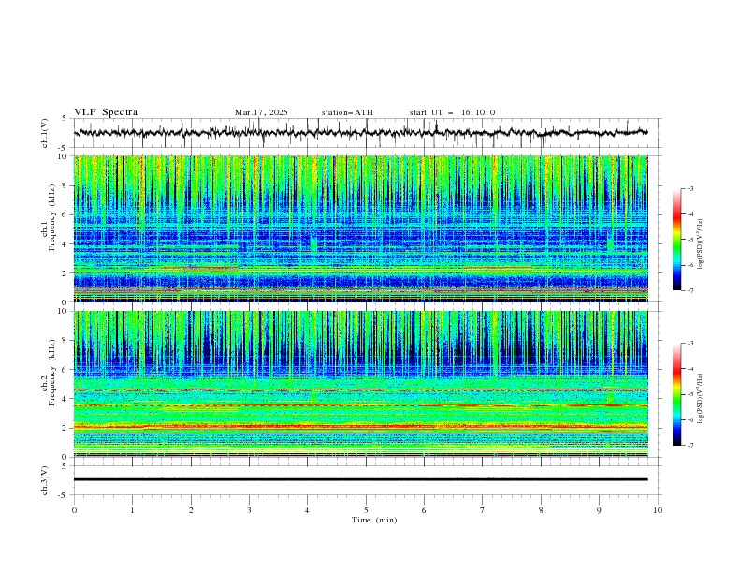Click the ch.1 color bar log(PSD) label
This screenshot has width=741, height=573.
(701, 244)
